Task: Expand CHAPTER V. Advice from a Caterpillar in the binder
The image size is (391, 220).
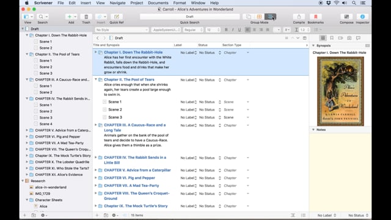Action: 27,130
